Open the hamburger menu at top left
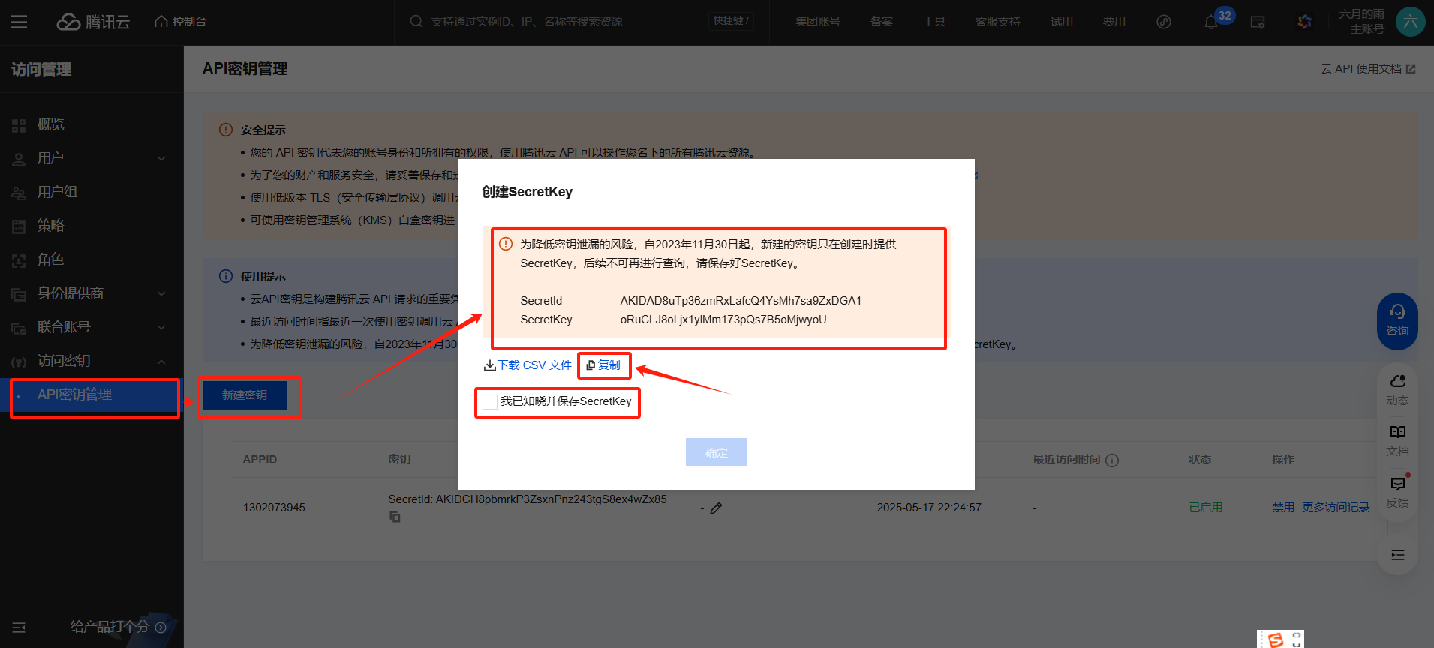1434x648 pixels. pyautogui.click(x=19, y=22)
